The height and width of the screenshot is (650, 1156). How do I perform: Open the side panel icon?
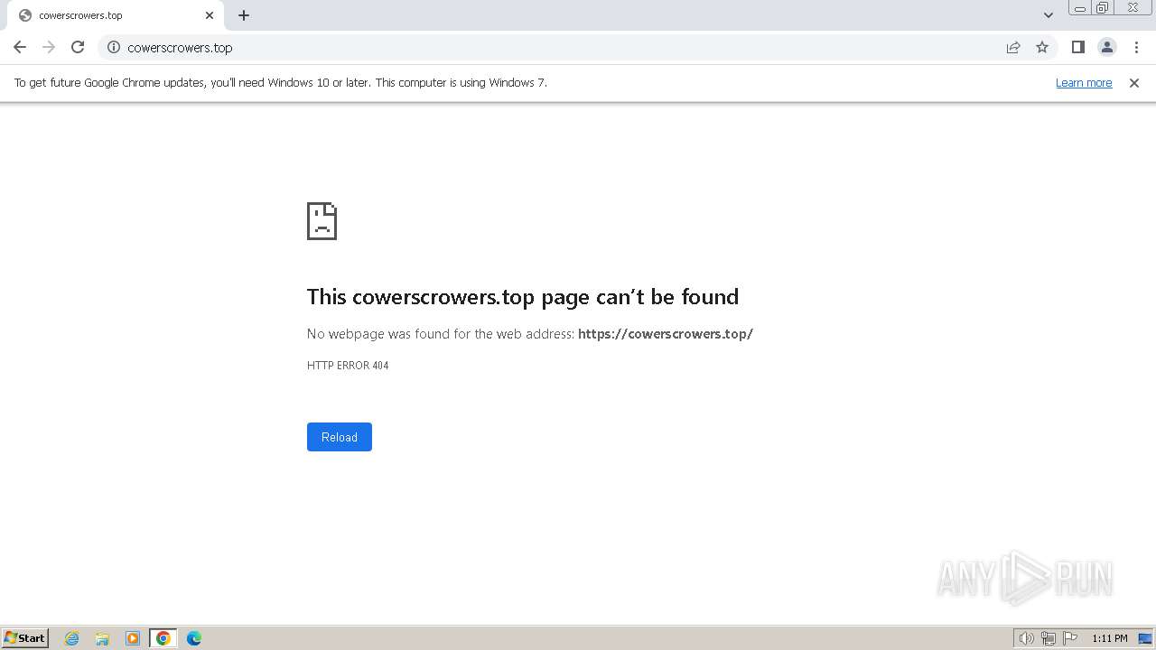point(1077,47)
